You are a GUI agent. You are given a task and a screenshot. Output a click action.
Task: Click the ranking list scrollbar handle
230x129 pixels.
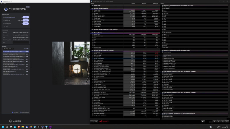click(31, 64)
